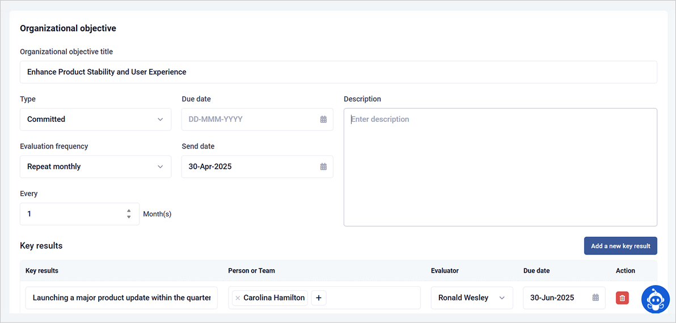
Task: Open the Evaluation frequency dropdown
Action: pos(95,167)
